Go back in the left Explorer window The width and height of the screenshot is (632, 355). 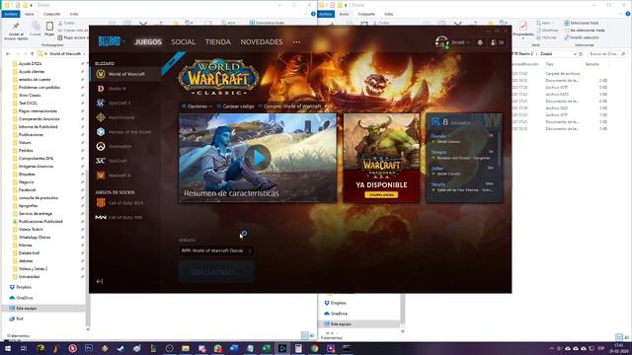click(8, 53)
